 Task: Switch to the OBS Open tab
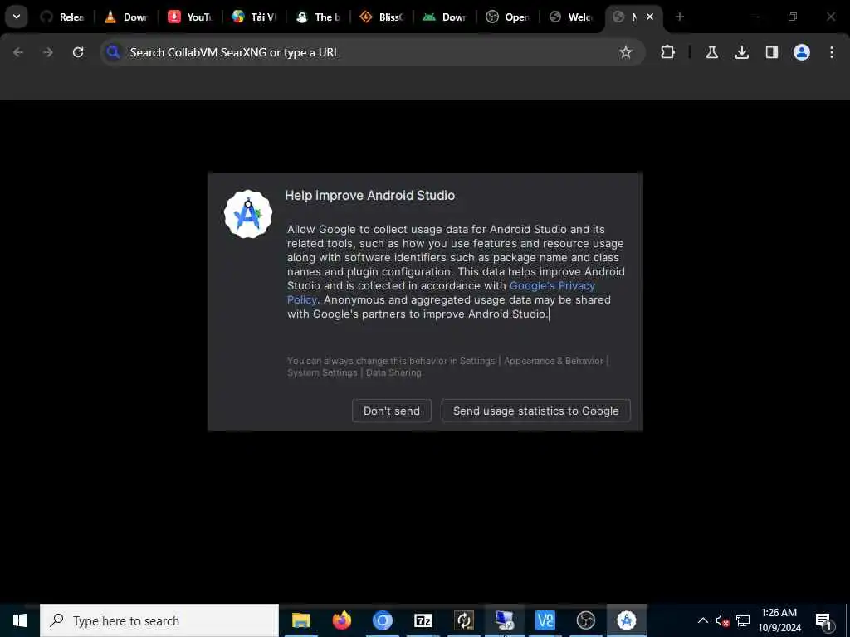(x=508, y=17)
